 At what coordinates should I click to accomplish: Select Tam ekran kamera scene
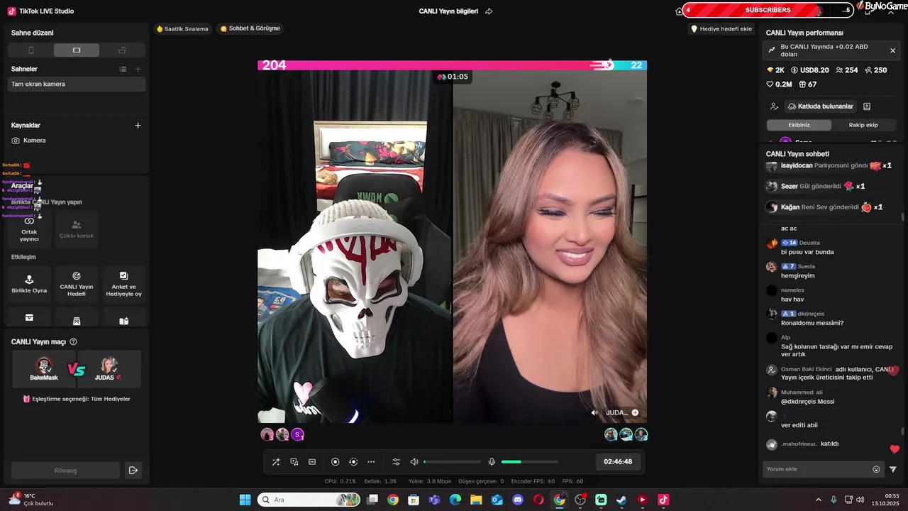77,84
